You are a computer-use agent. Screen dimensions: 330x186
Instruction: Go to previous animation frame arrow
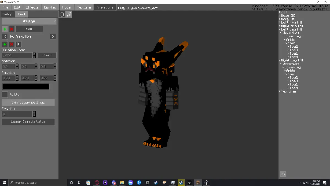(x=5, y=36)
